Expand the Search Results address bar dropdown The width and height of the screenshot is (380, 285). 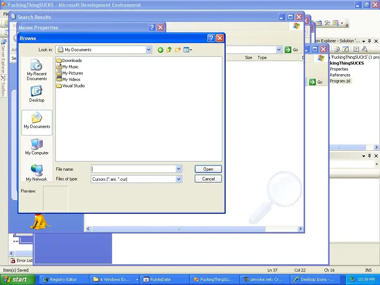(x=279, y=50)
